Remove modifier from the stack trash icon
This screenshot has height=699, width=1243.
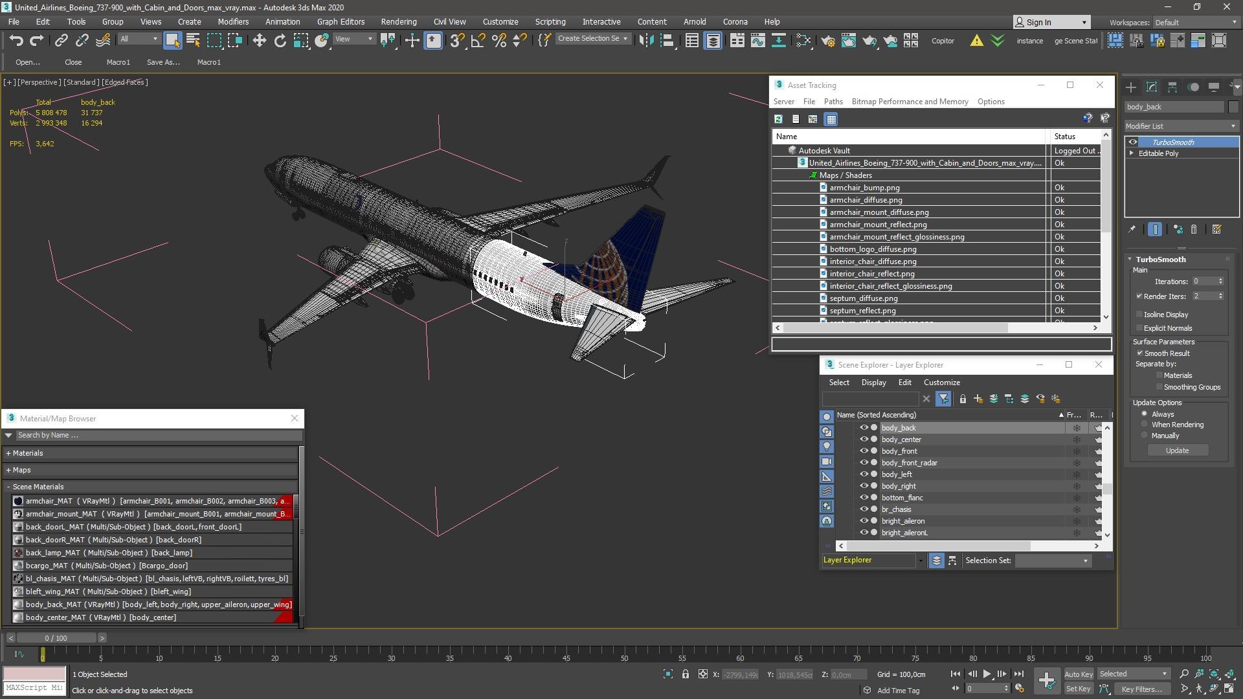(x=1194, y=229)
